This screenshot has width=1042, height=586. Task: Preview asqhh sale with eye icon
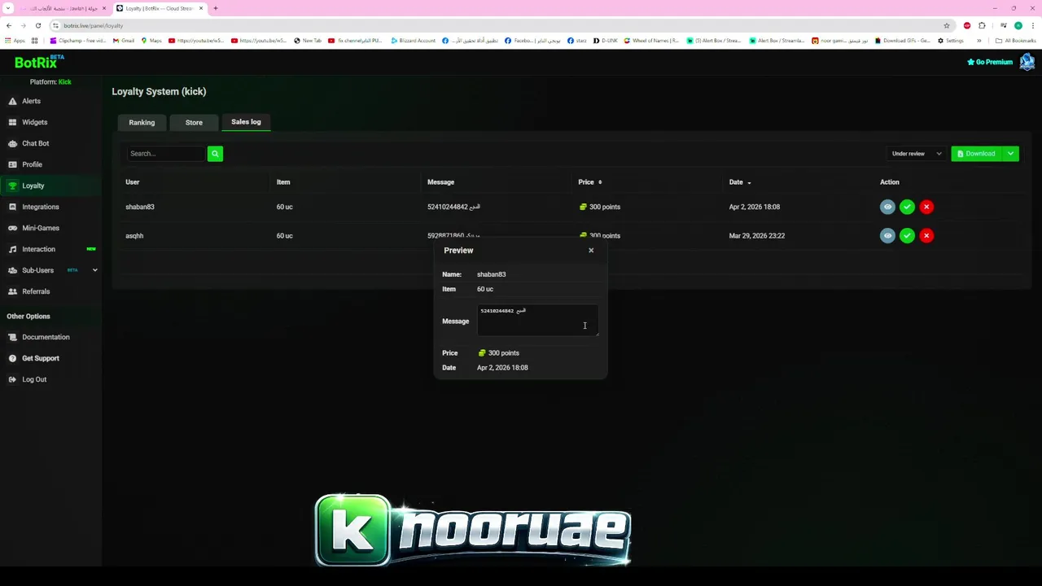coord(887,235)
